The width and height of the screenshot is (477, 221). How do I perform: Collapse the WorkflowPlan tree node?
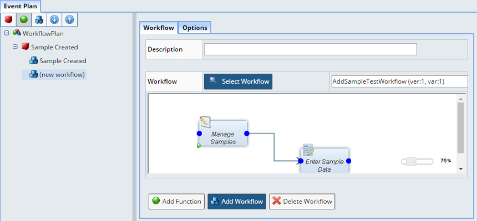click(x=7, y=33)
